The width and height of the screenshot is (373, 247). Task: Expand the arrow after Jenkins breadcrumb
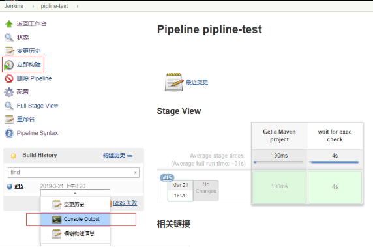coord(33,6)
